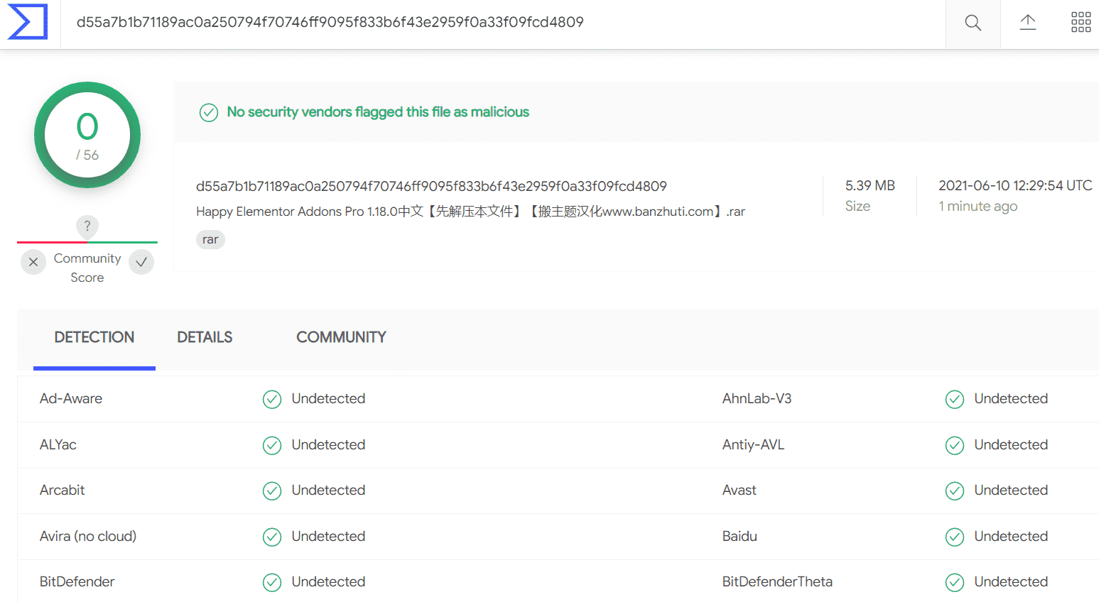1099x602 pixels.
Task: Click the Antiy-AVL vendor name
Action: [753, 445]
